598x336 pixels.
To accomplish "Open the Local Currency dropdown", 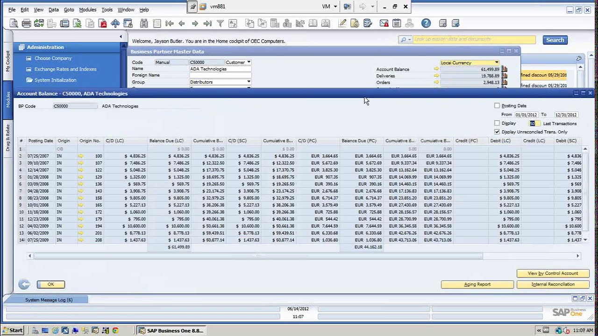I will [496, 63].
